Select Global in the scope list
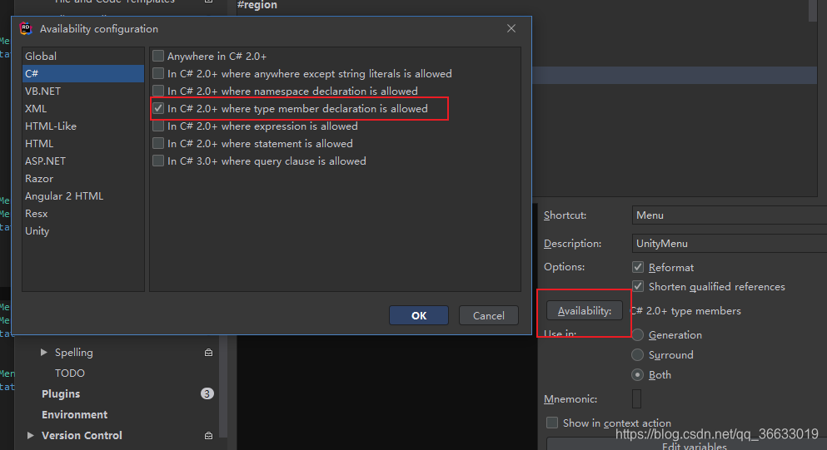This screenshot has height=450, width=827. (x=82, y=56)
